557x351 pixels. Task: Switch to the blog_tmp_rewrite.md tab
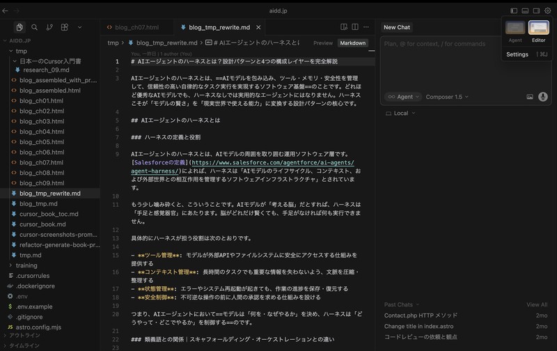(x=219, y=27)
